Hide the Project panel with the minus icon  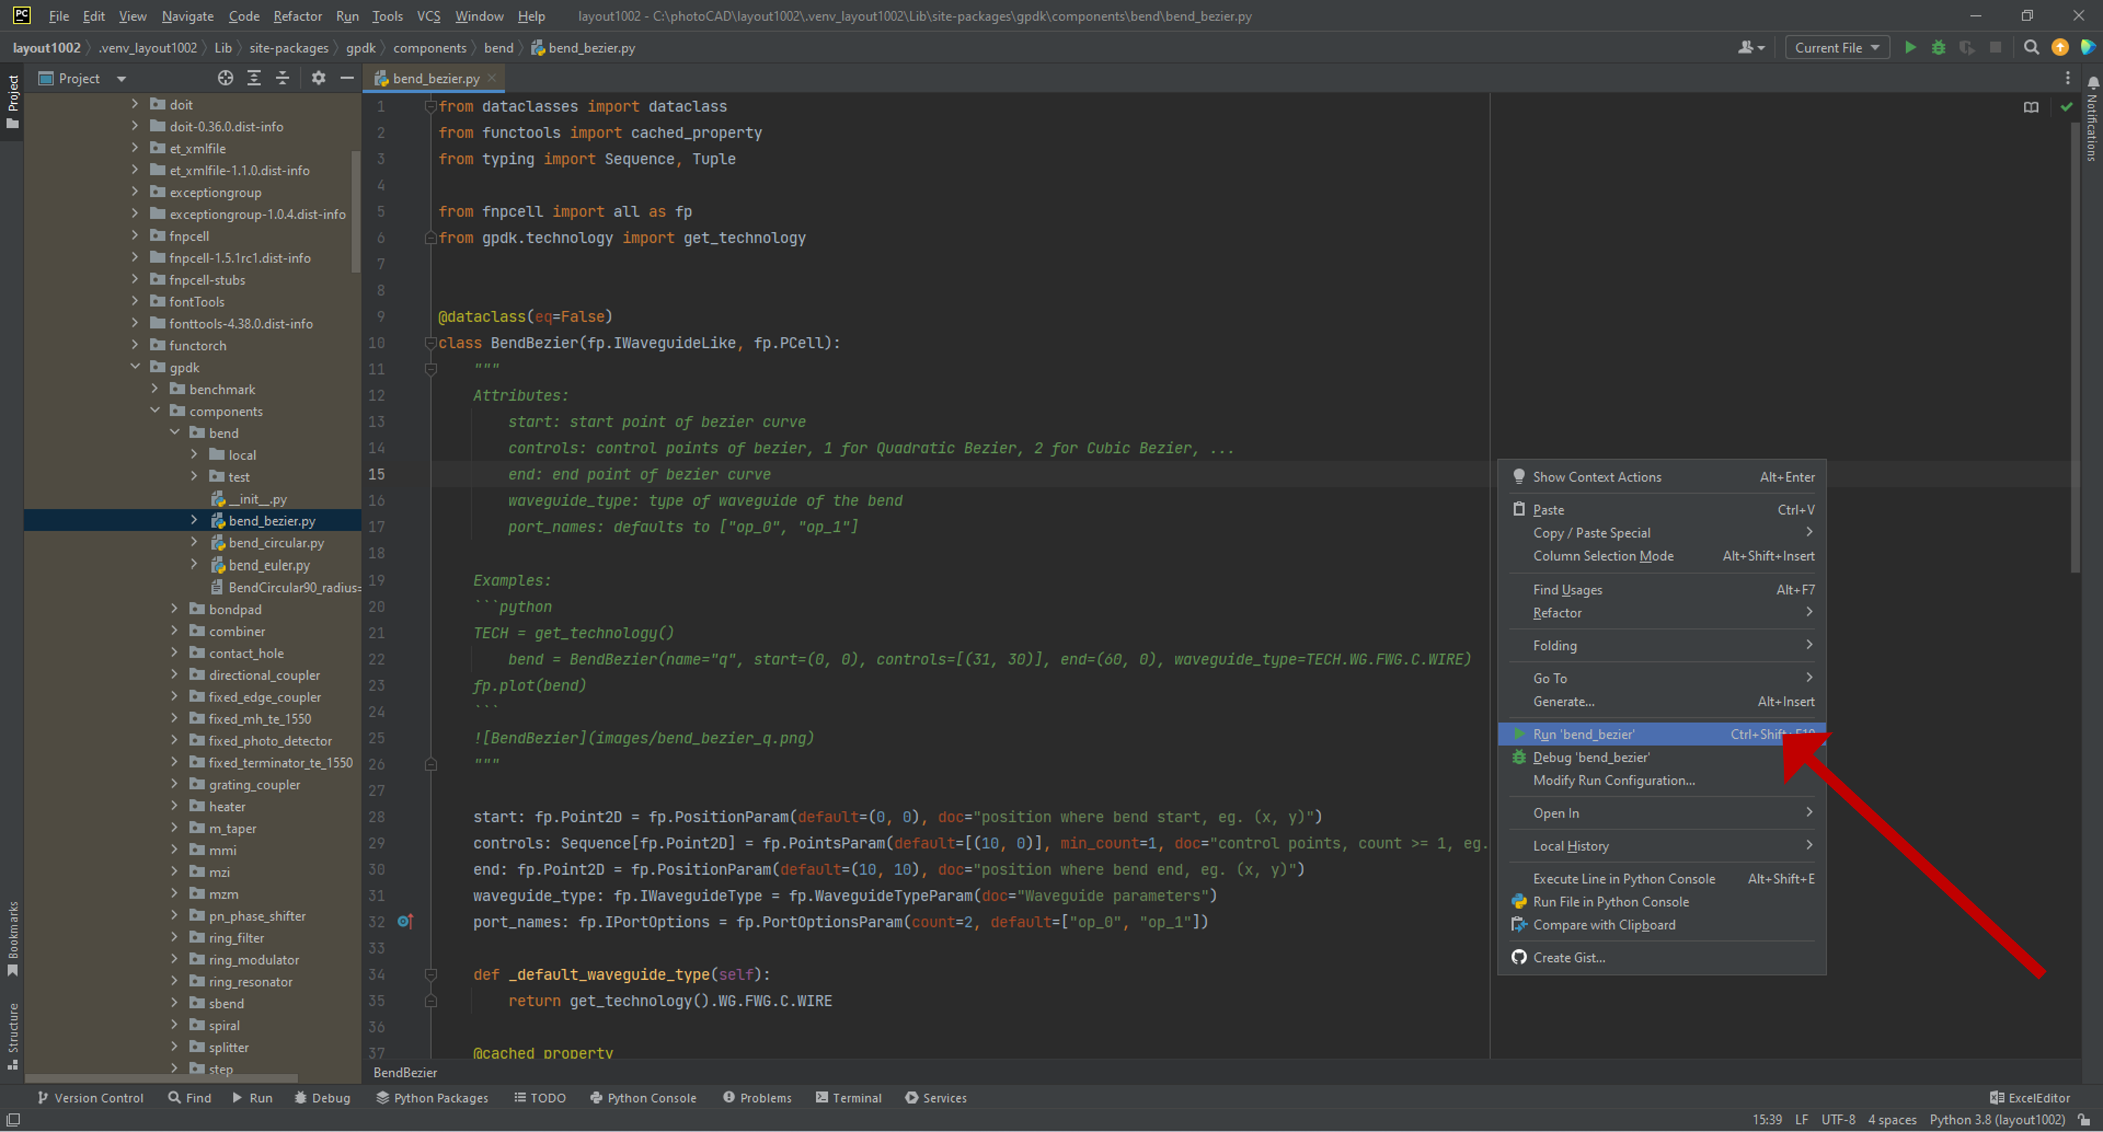347,78
